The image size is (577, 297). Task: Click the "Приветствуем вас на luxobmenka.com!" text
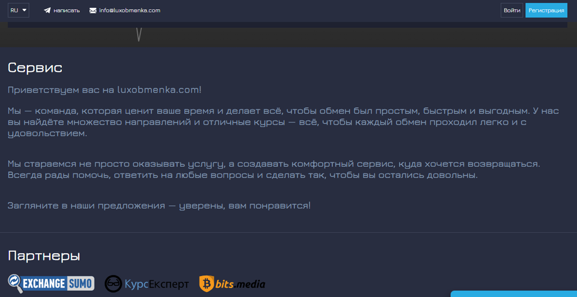(105, 90)
